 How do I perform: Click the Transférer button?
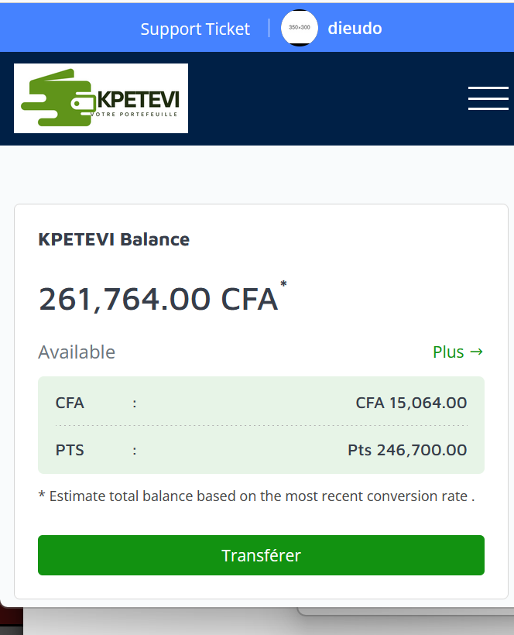[261, 555]
